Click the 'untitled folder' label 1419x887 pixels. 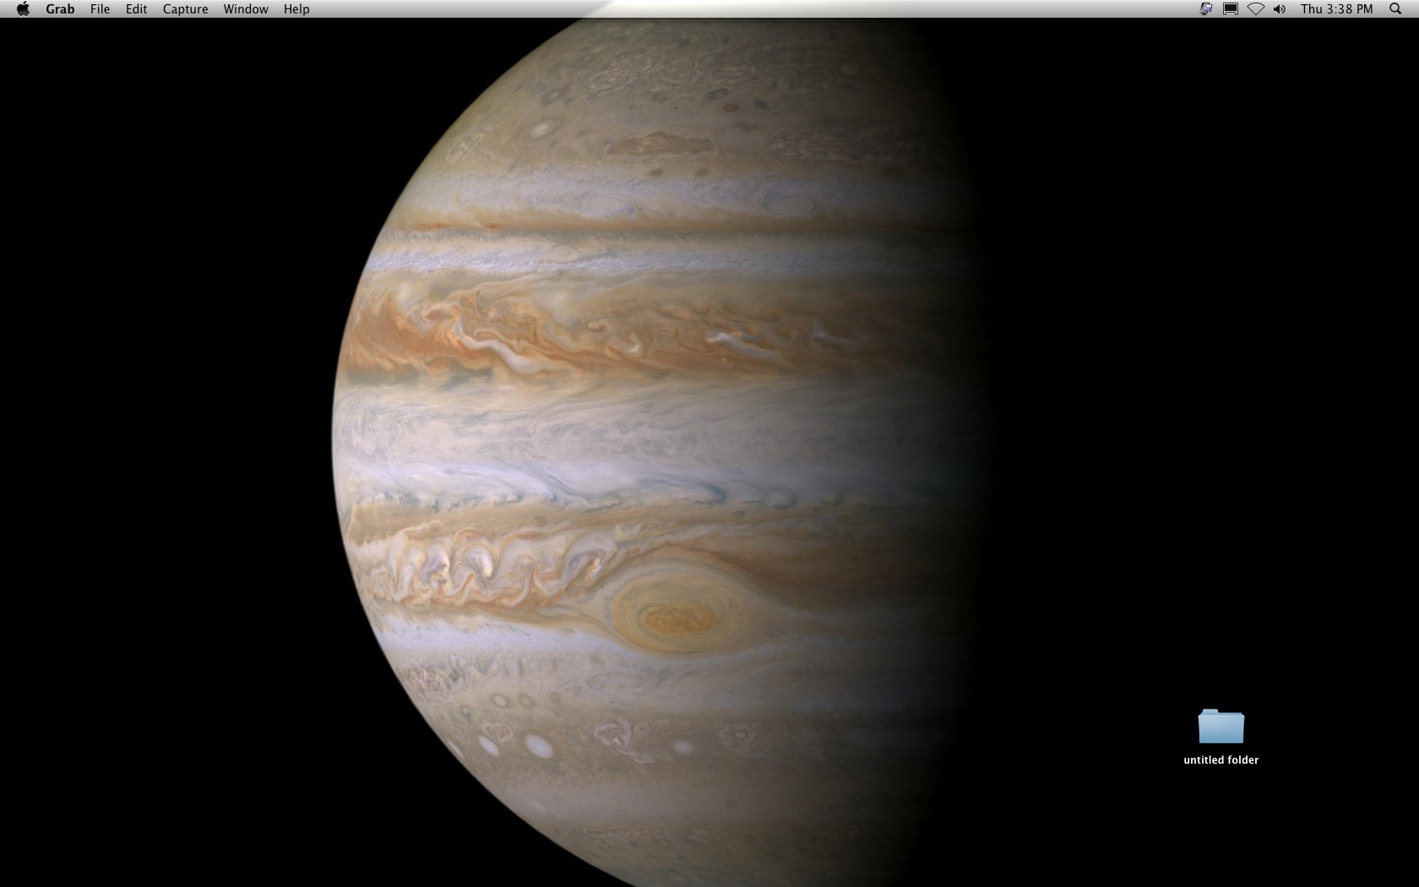coord(1221,760)
